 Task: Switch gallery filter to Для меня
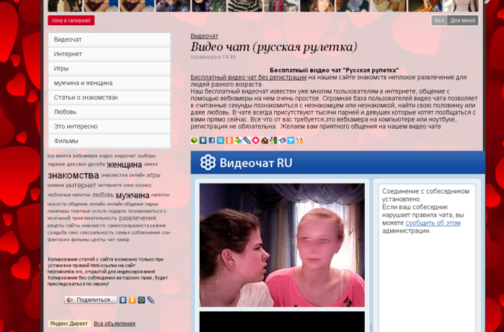click(x=462, y=20)
